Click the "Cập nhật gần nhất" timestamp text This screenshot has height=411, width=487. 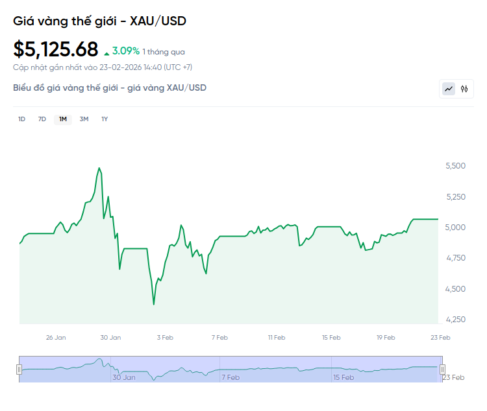[x=103, y=67]
